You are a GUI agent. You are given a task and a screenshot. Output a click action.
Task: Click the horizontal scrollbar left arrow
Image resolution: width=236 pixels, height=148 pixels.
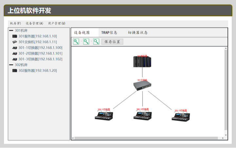tap(73, 138)
